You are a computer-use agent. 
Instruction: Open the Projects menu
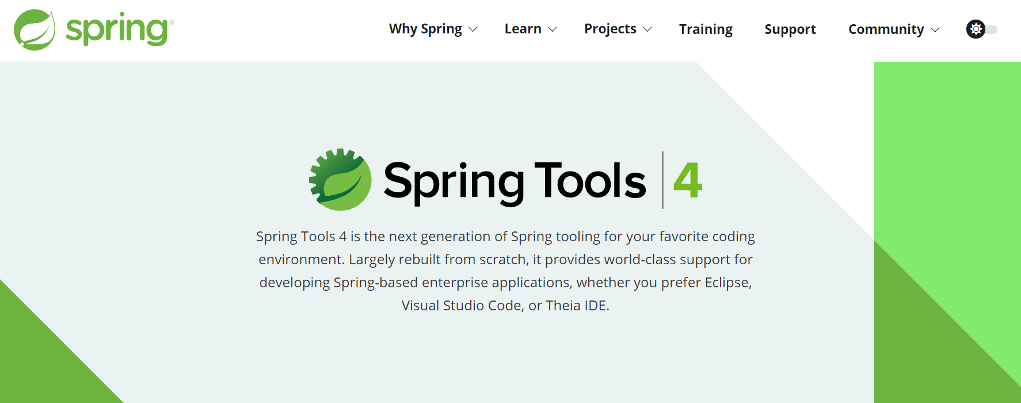pos(610,29)
